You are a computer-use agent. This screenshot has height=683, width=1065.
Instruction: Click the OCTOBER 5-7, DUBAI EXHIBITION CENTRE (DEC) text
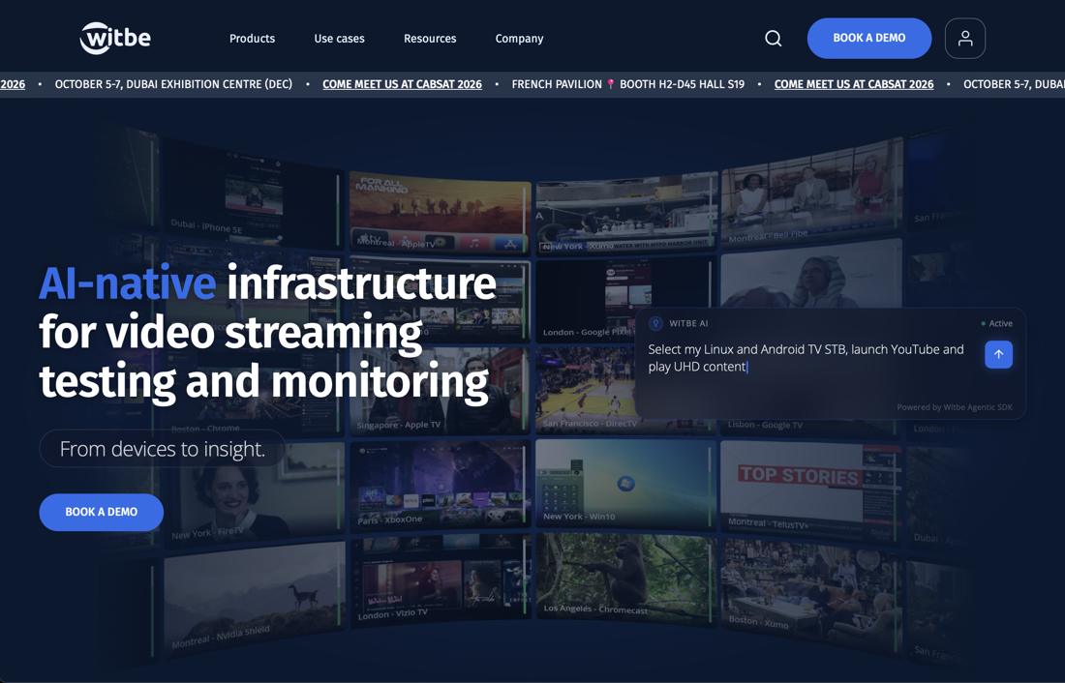(173, 84)
